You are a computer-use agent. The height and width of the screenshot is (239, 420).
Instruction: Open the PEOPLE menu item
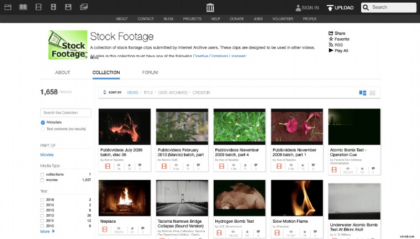[310, 19]
